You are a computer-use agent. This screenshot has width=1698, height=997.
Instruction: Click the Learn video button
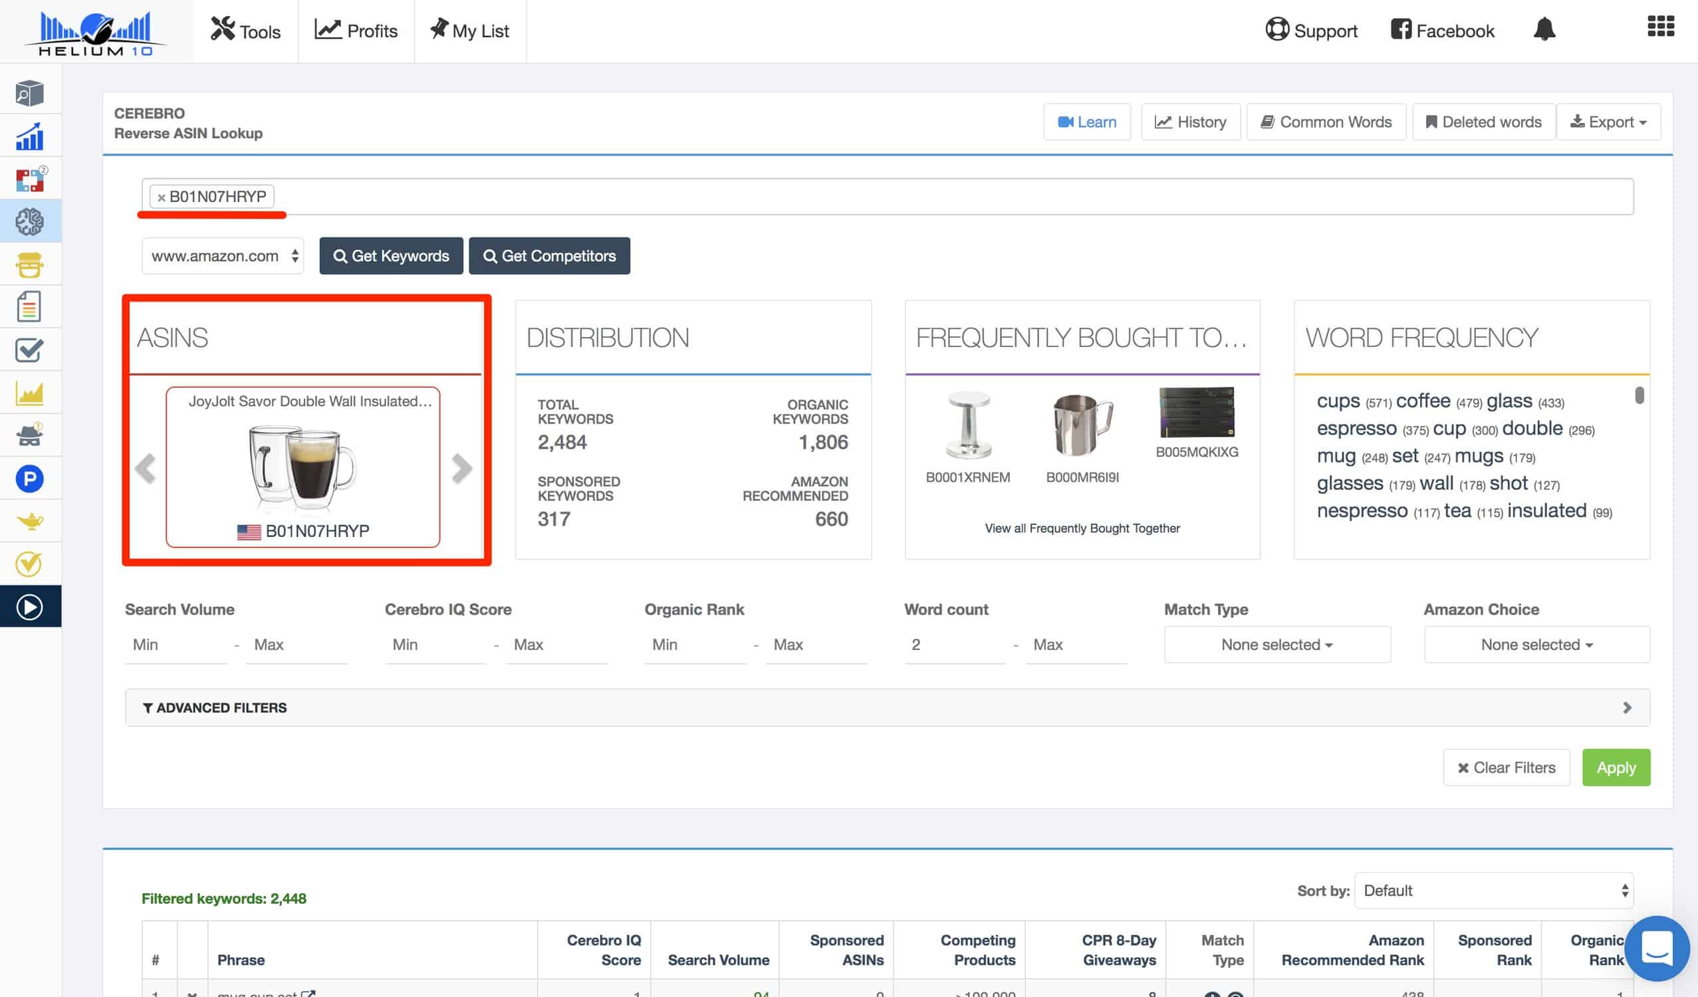[1087, 122]
